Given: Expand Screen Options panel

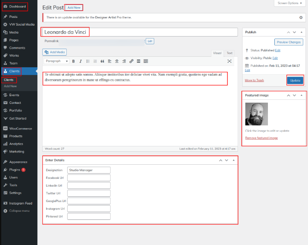Looking at the screenshot, I should pos(289,3).
